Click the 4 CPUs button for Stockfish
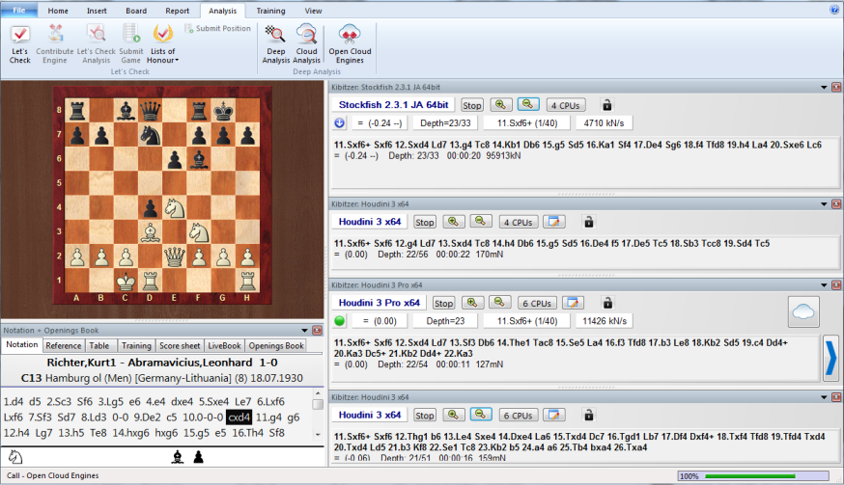This screenshot has width=844, height=485. [566, 105]
